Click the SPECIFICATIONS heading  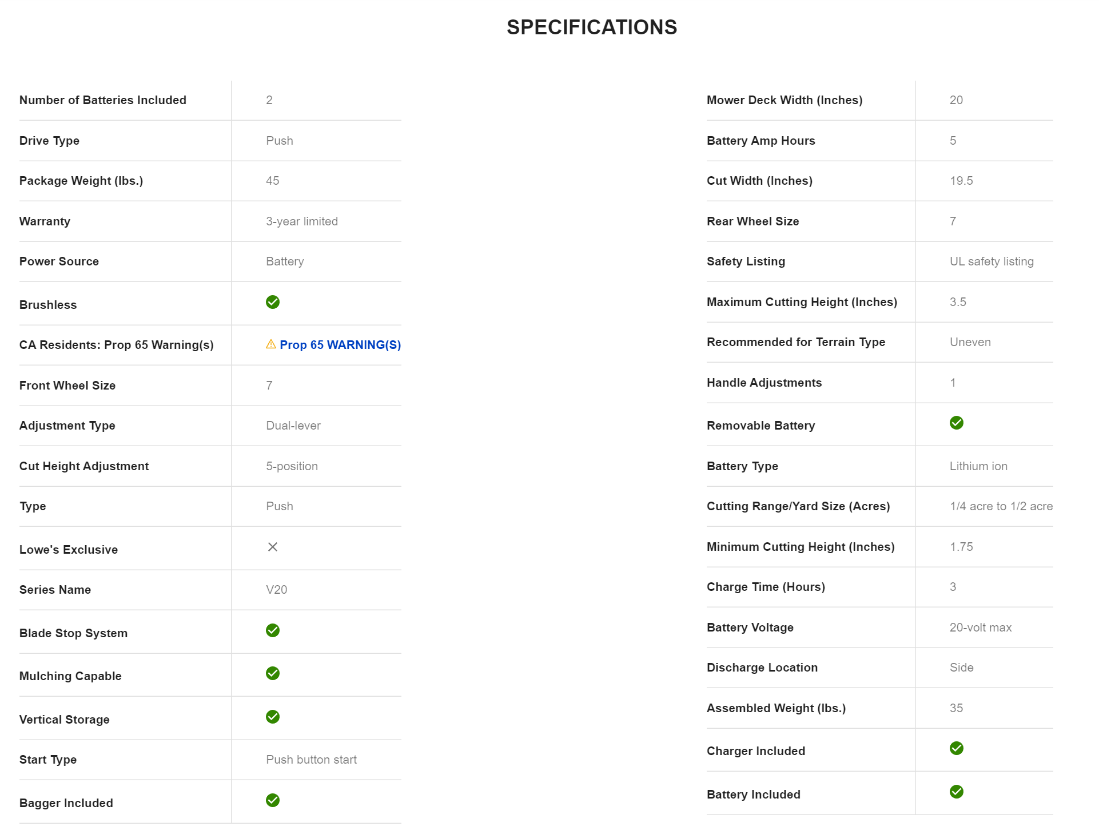pos(592,27)
